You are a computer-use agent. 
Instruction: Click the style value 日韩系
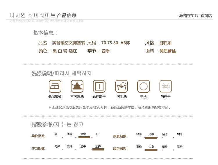[x=165, y=43]
